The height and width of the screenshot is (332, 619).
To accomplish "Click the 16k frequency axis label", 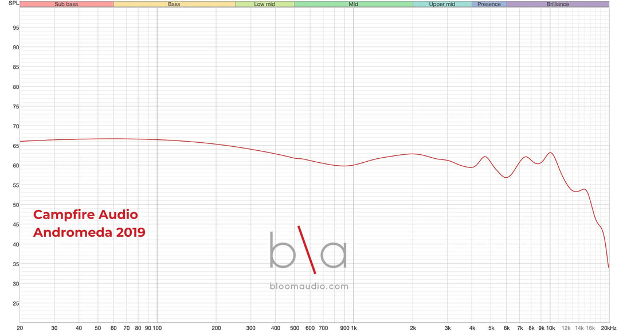I will point(590,328).
